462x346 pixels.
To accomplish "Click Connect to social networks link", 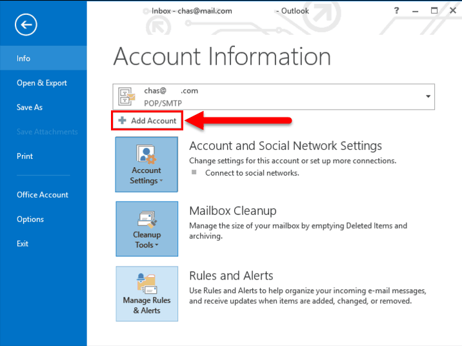I will (252, 173).
